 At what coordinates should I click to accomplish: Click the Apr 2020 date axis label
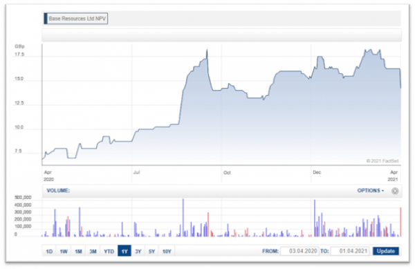tap(48, 176)
